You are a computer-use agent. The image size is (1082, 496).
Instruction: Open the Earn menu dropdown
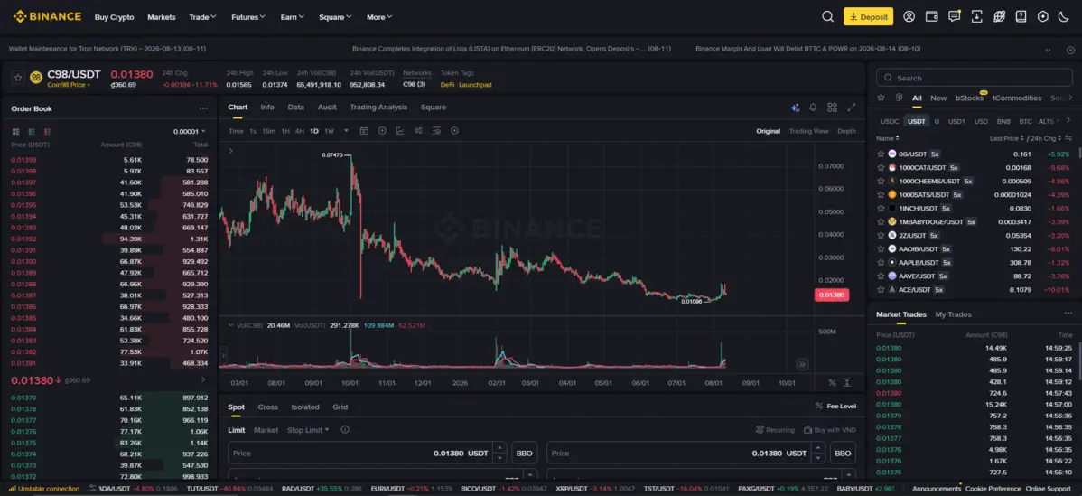pos(292,17)
